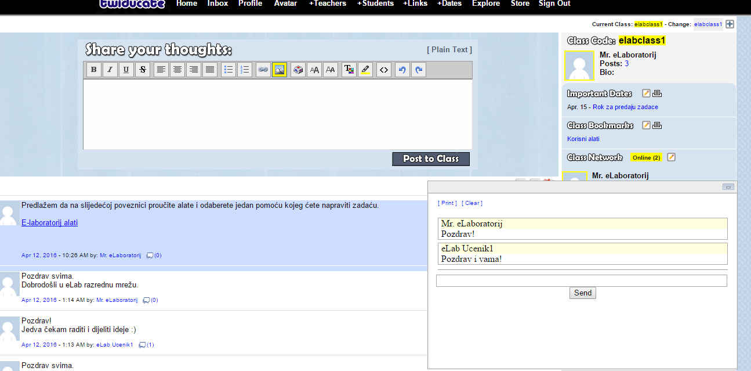
Task: Go to the Inbox page
Action: point(217,3)
